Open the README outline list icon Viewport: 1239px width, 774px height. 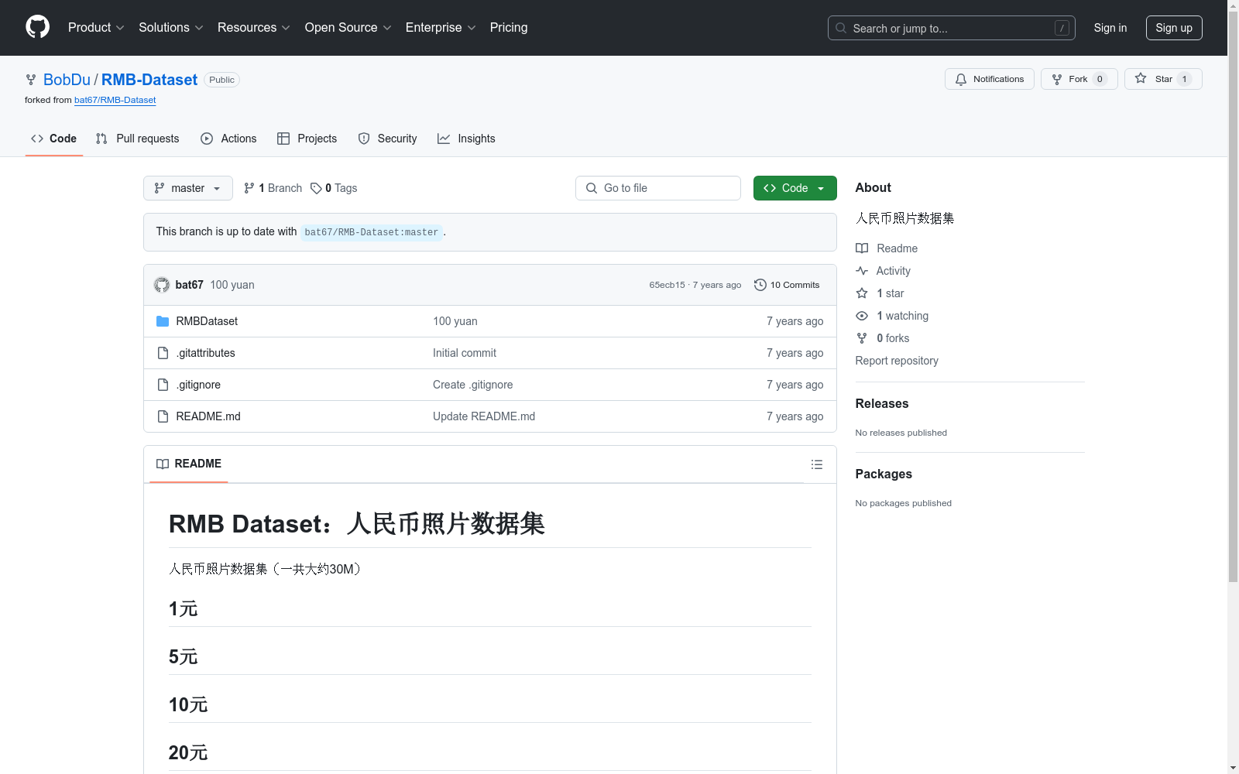(817, 464)
